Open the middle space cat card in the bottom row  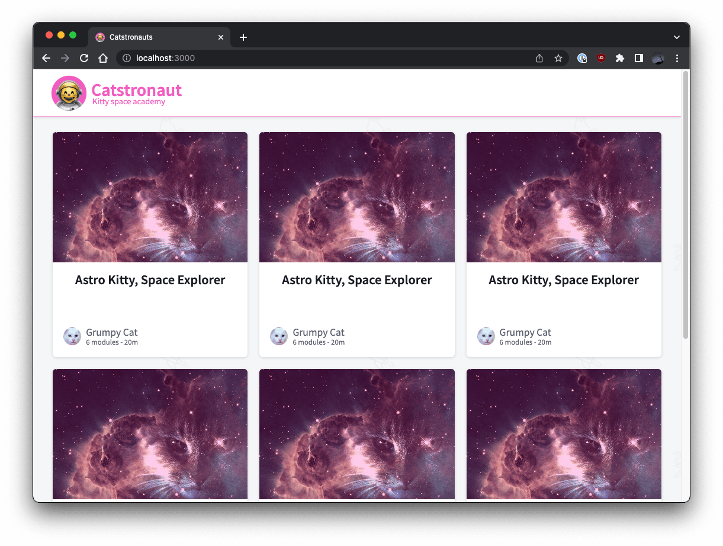point(357,435)
